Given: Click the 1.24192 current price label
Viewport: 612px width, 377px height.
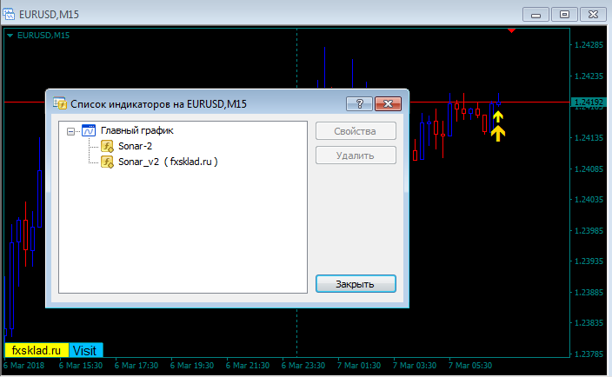Looking at the screenshot, I should click(x=589, y=103).
